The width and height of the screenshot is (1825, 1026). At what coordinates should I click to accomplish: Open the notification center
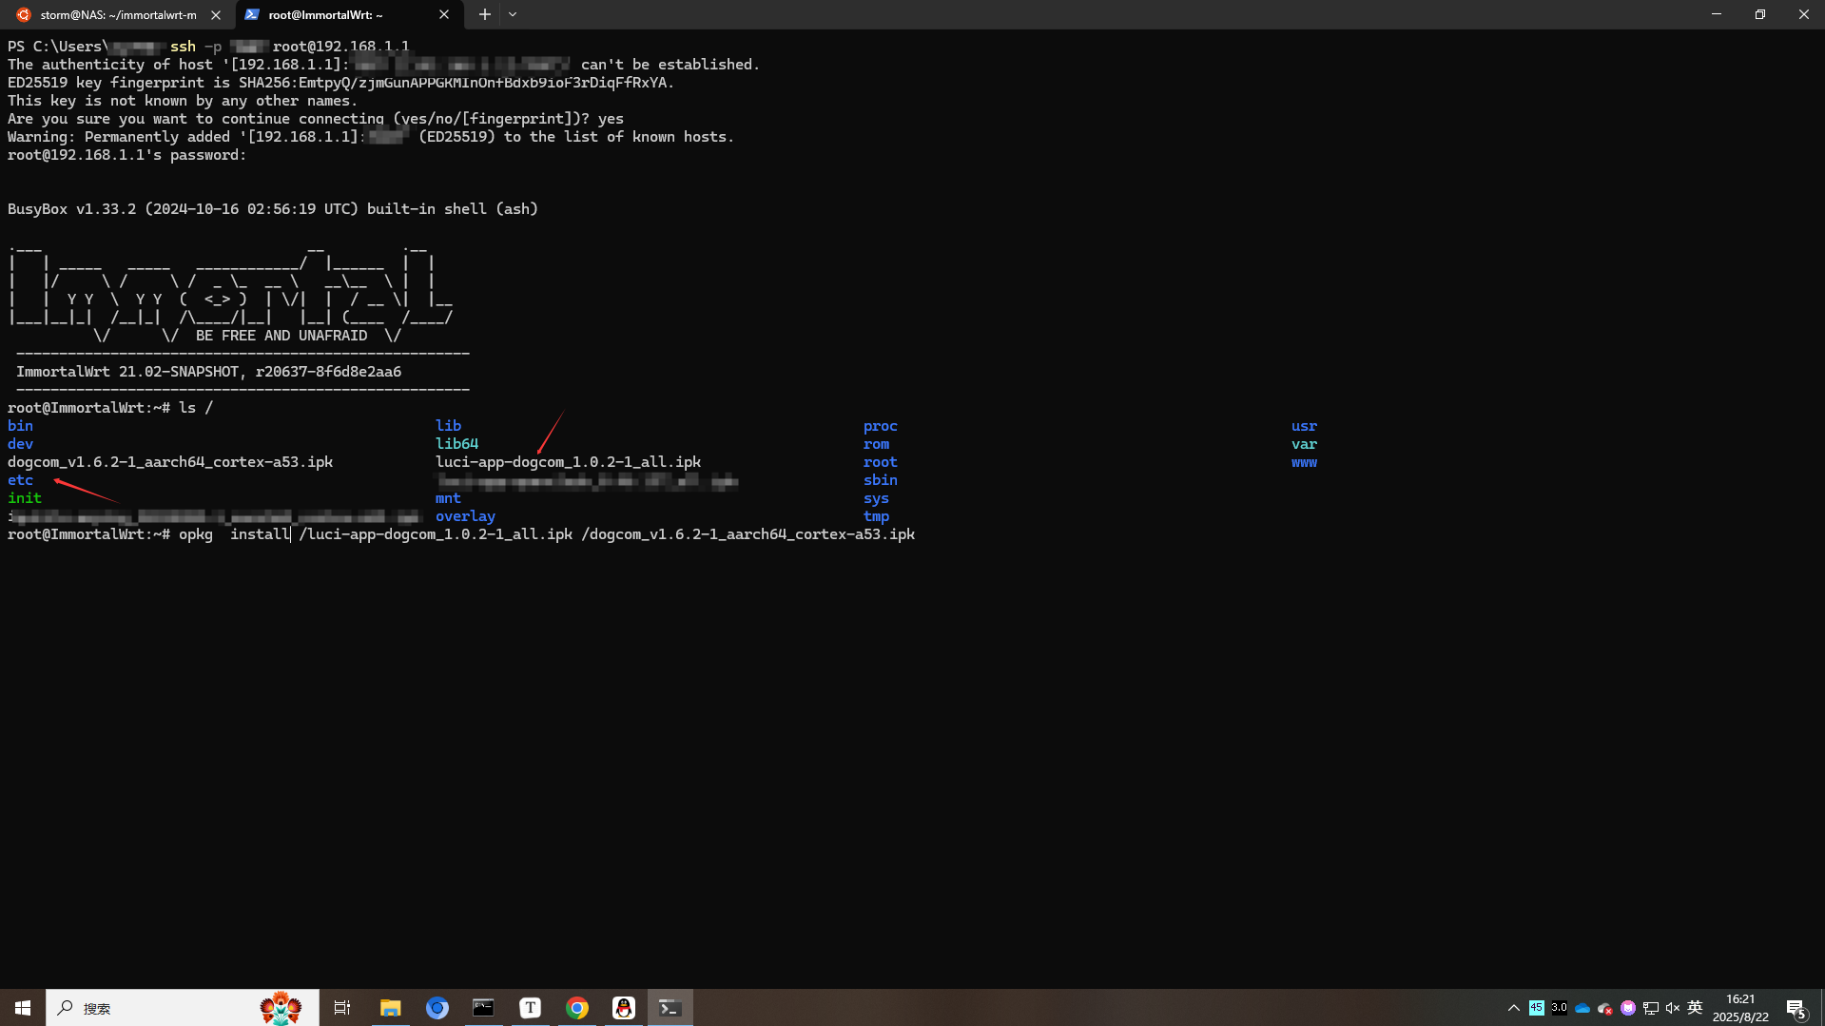(x=1796, y=1008)
